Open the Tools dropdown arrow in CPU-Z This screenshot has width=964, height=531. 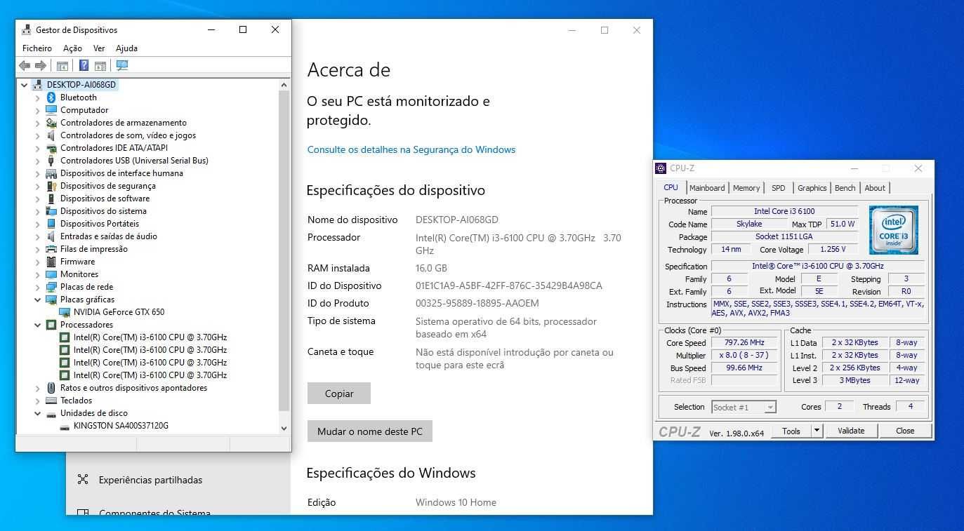tap(817, 431)
